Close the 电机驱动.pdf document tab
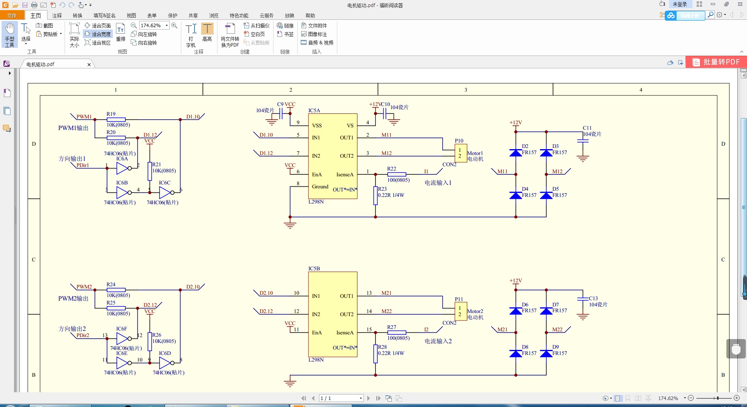This screenshot has height=407, width=747. tap(89, 64)
